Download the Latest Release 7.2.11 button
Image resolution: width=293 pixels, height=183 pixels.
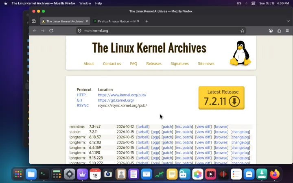[x=221, y=98]
